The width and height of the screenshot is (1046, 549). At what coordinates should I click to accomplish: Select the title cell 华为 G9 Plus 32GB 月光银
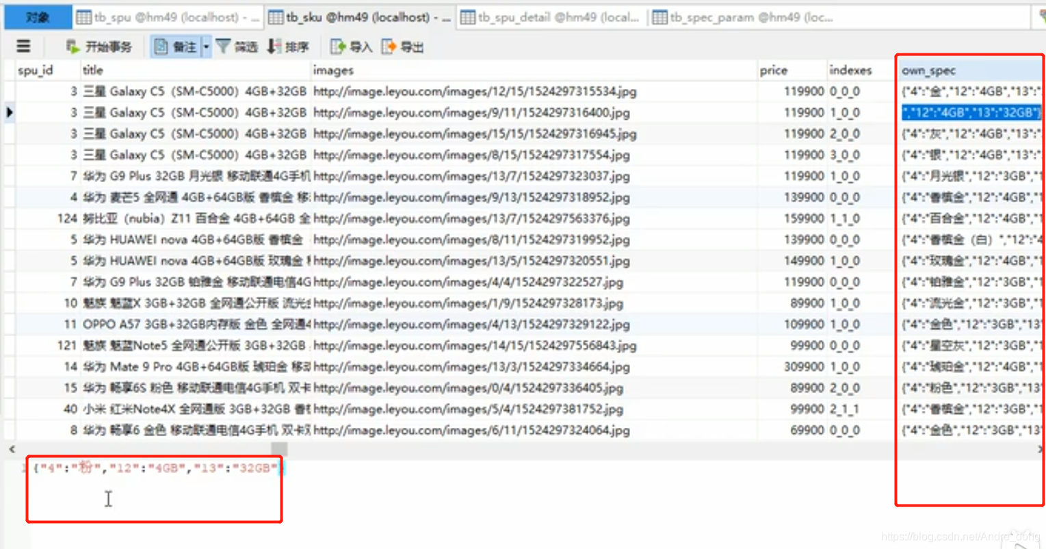(196, 176)
